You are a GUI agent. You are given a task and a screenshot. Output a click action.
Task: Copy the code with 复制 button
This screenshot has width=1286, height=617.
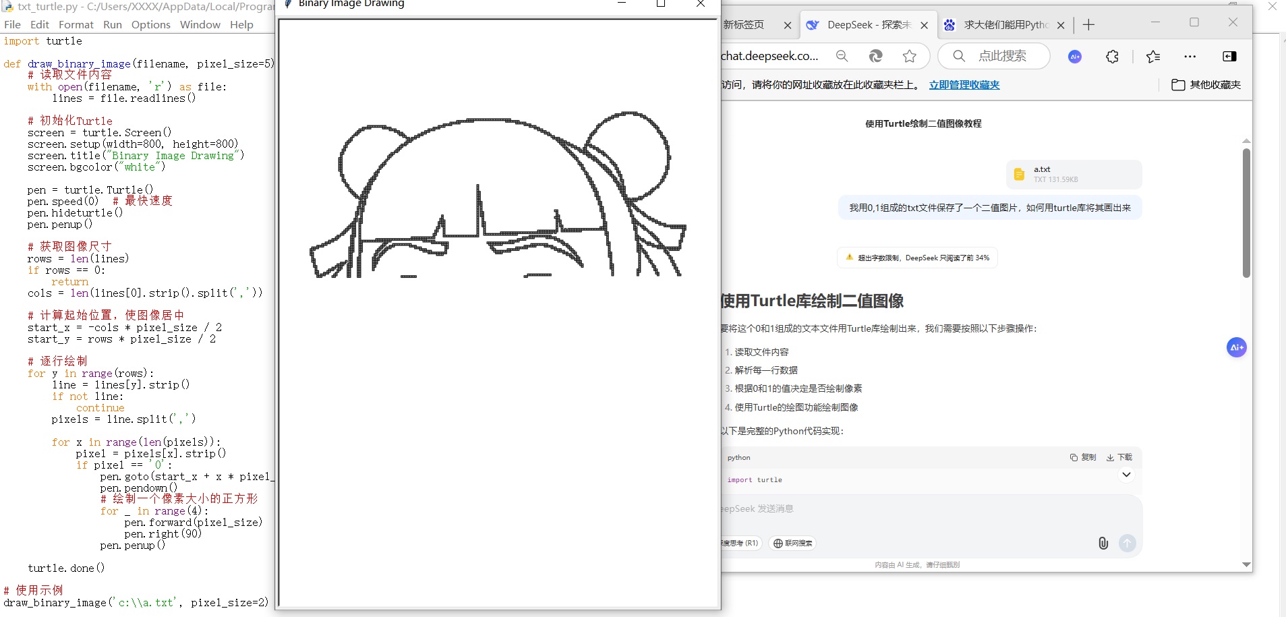[x=1083, y=457]
